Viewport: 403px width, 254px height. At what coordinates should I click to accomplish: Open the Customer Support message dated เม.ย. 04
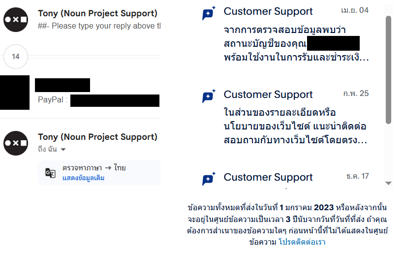[x=285, y=35]
